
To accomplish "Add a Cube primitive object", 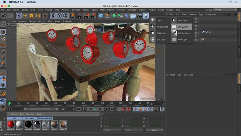I will [101, 16].
